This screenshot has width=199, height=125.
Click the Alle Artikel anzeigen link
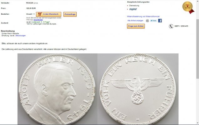pos(135,21)
